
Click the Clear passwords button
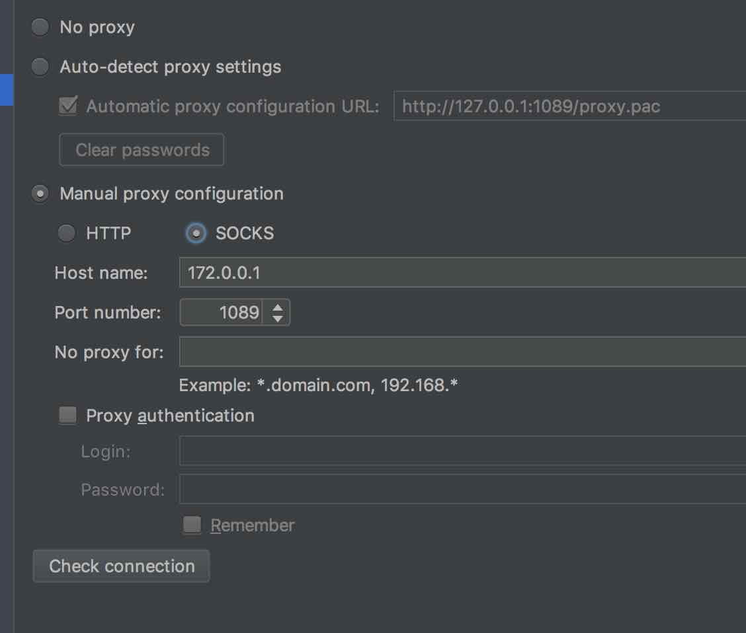142,150
